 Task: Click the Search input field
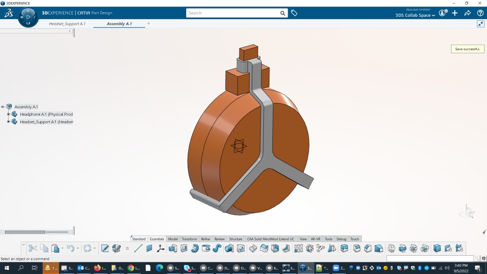(233, 13)
